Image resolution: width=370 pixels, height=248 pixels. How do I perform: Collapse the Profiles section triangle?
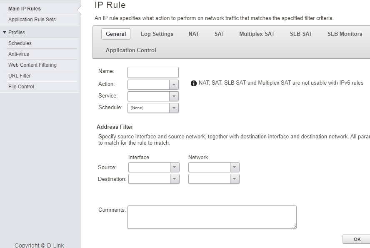tap(5, 33)
